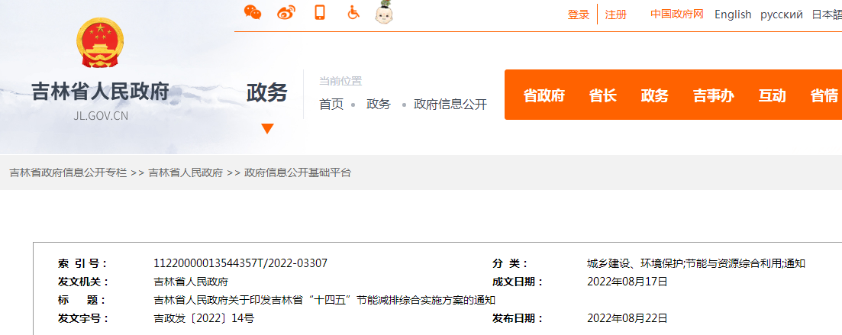Open the Weibo icon
This screenshot has height=335, width=842.
286,11
